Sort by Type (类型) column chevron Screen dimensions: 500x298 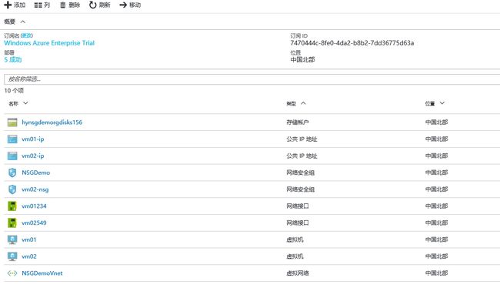tap(303, 103)
